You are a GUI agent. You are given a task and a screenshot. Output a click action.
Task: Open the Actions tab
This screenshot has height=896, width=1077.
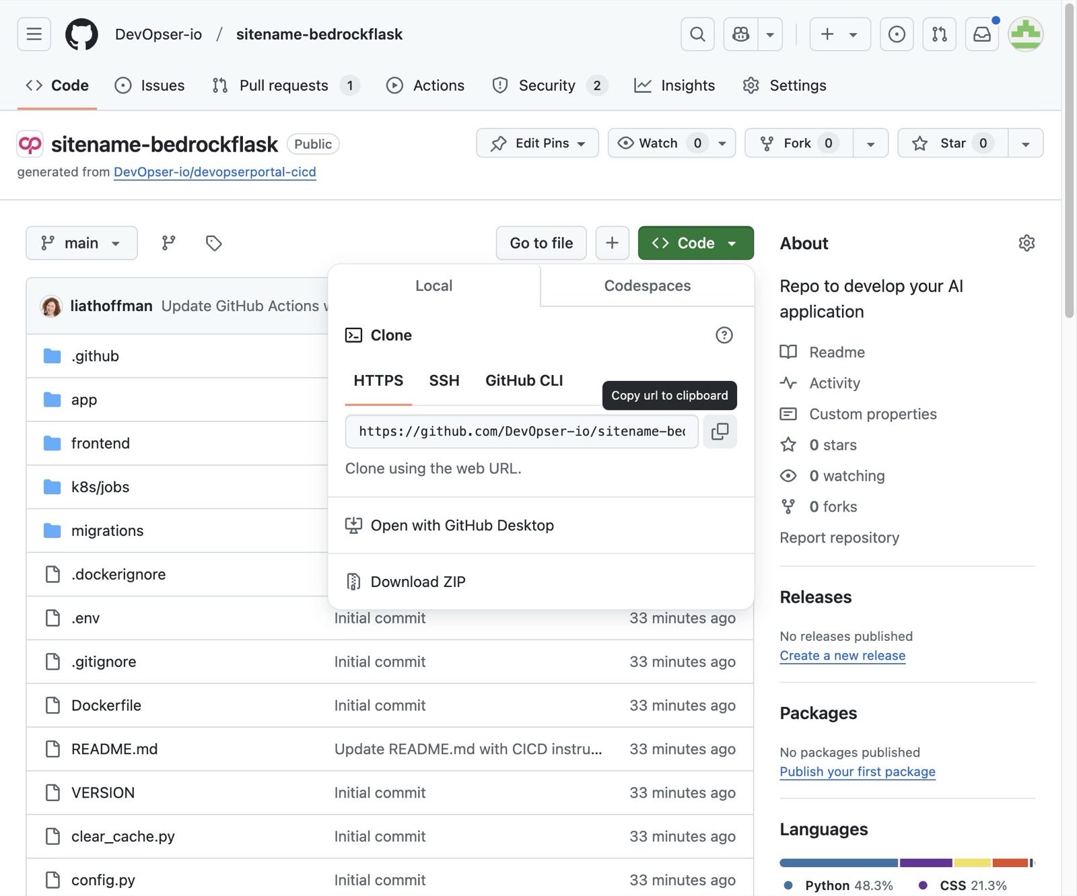425,85
